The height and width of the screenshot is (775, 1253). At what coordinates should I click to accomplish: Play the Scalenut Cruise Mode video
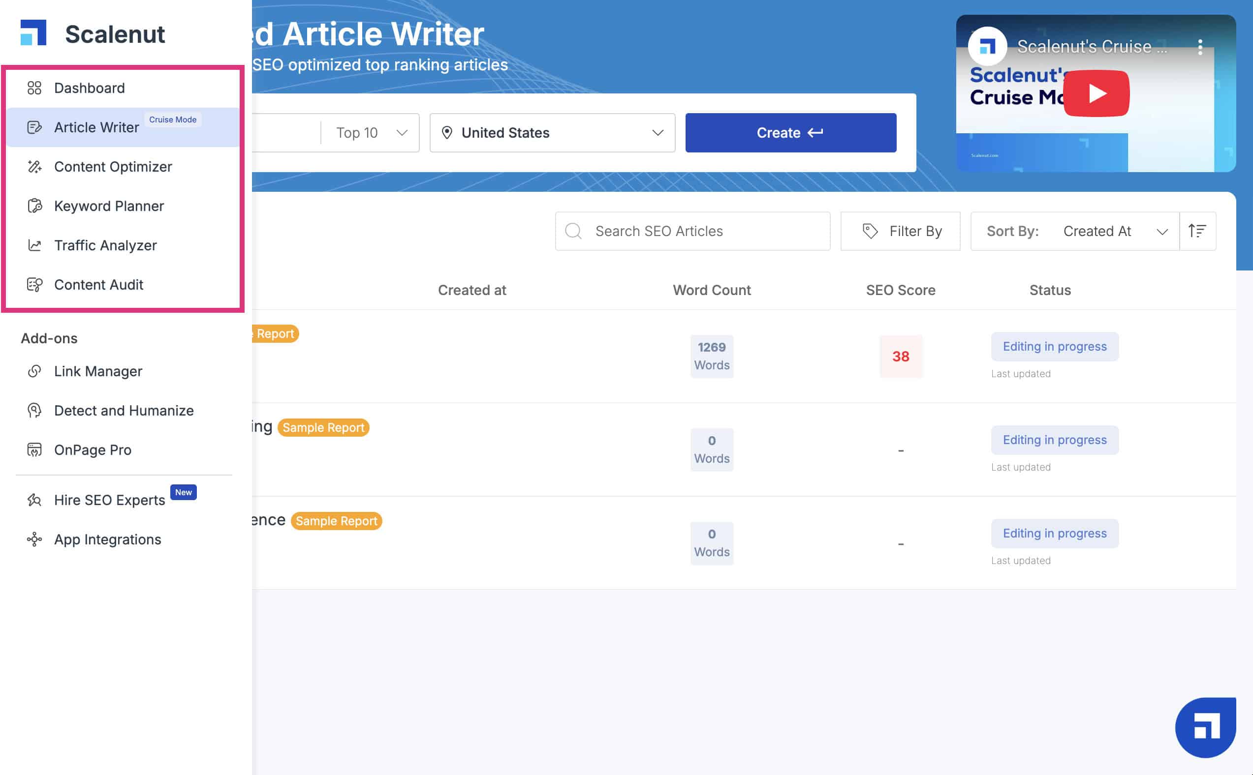pyautogui.click(x=1096, y=93)
